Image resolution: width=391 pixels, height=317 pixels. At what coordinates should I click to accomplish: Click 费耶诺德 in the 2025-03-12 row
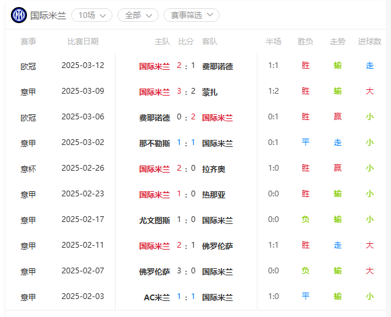click(x=218, y=66)
